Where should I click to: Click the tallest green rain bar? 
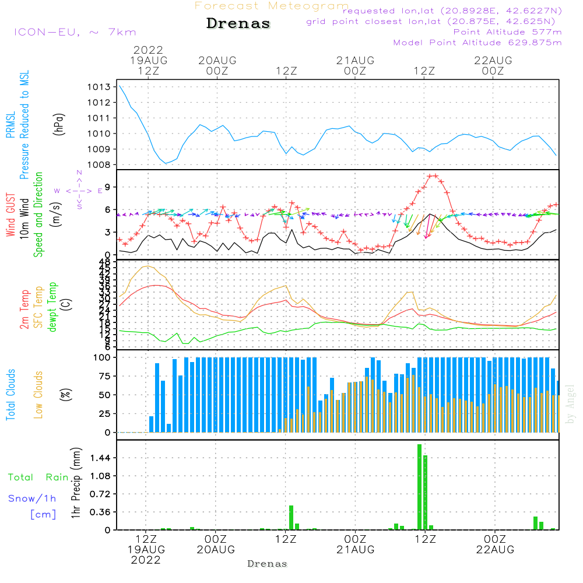click(x=419, y=487)
